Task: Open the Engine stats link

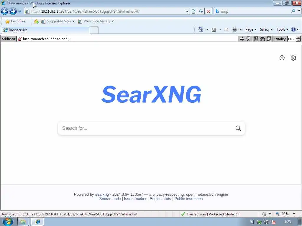Action: pyautogui.click(x=160, y=199)
